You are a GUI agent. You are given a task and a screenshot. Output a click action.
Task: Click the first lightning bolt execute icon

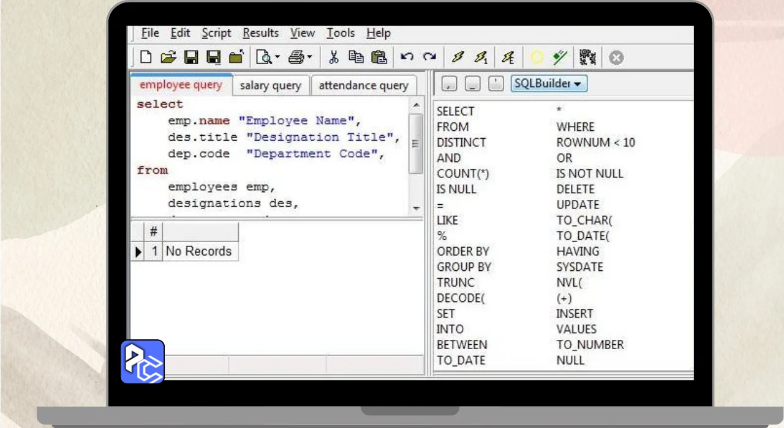coord(458,57)
